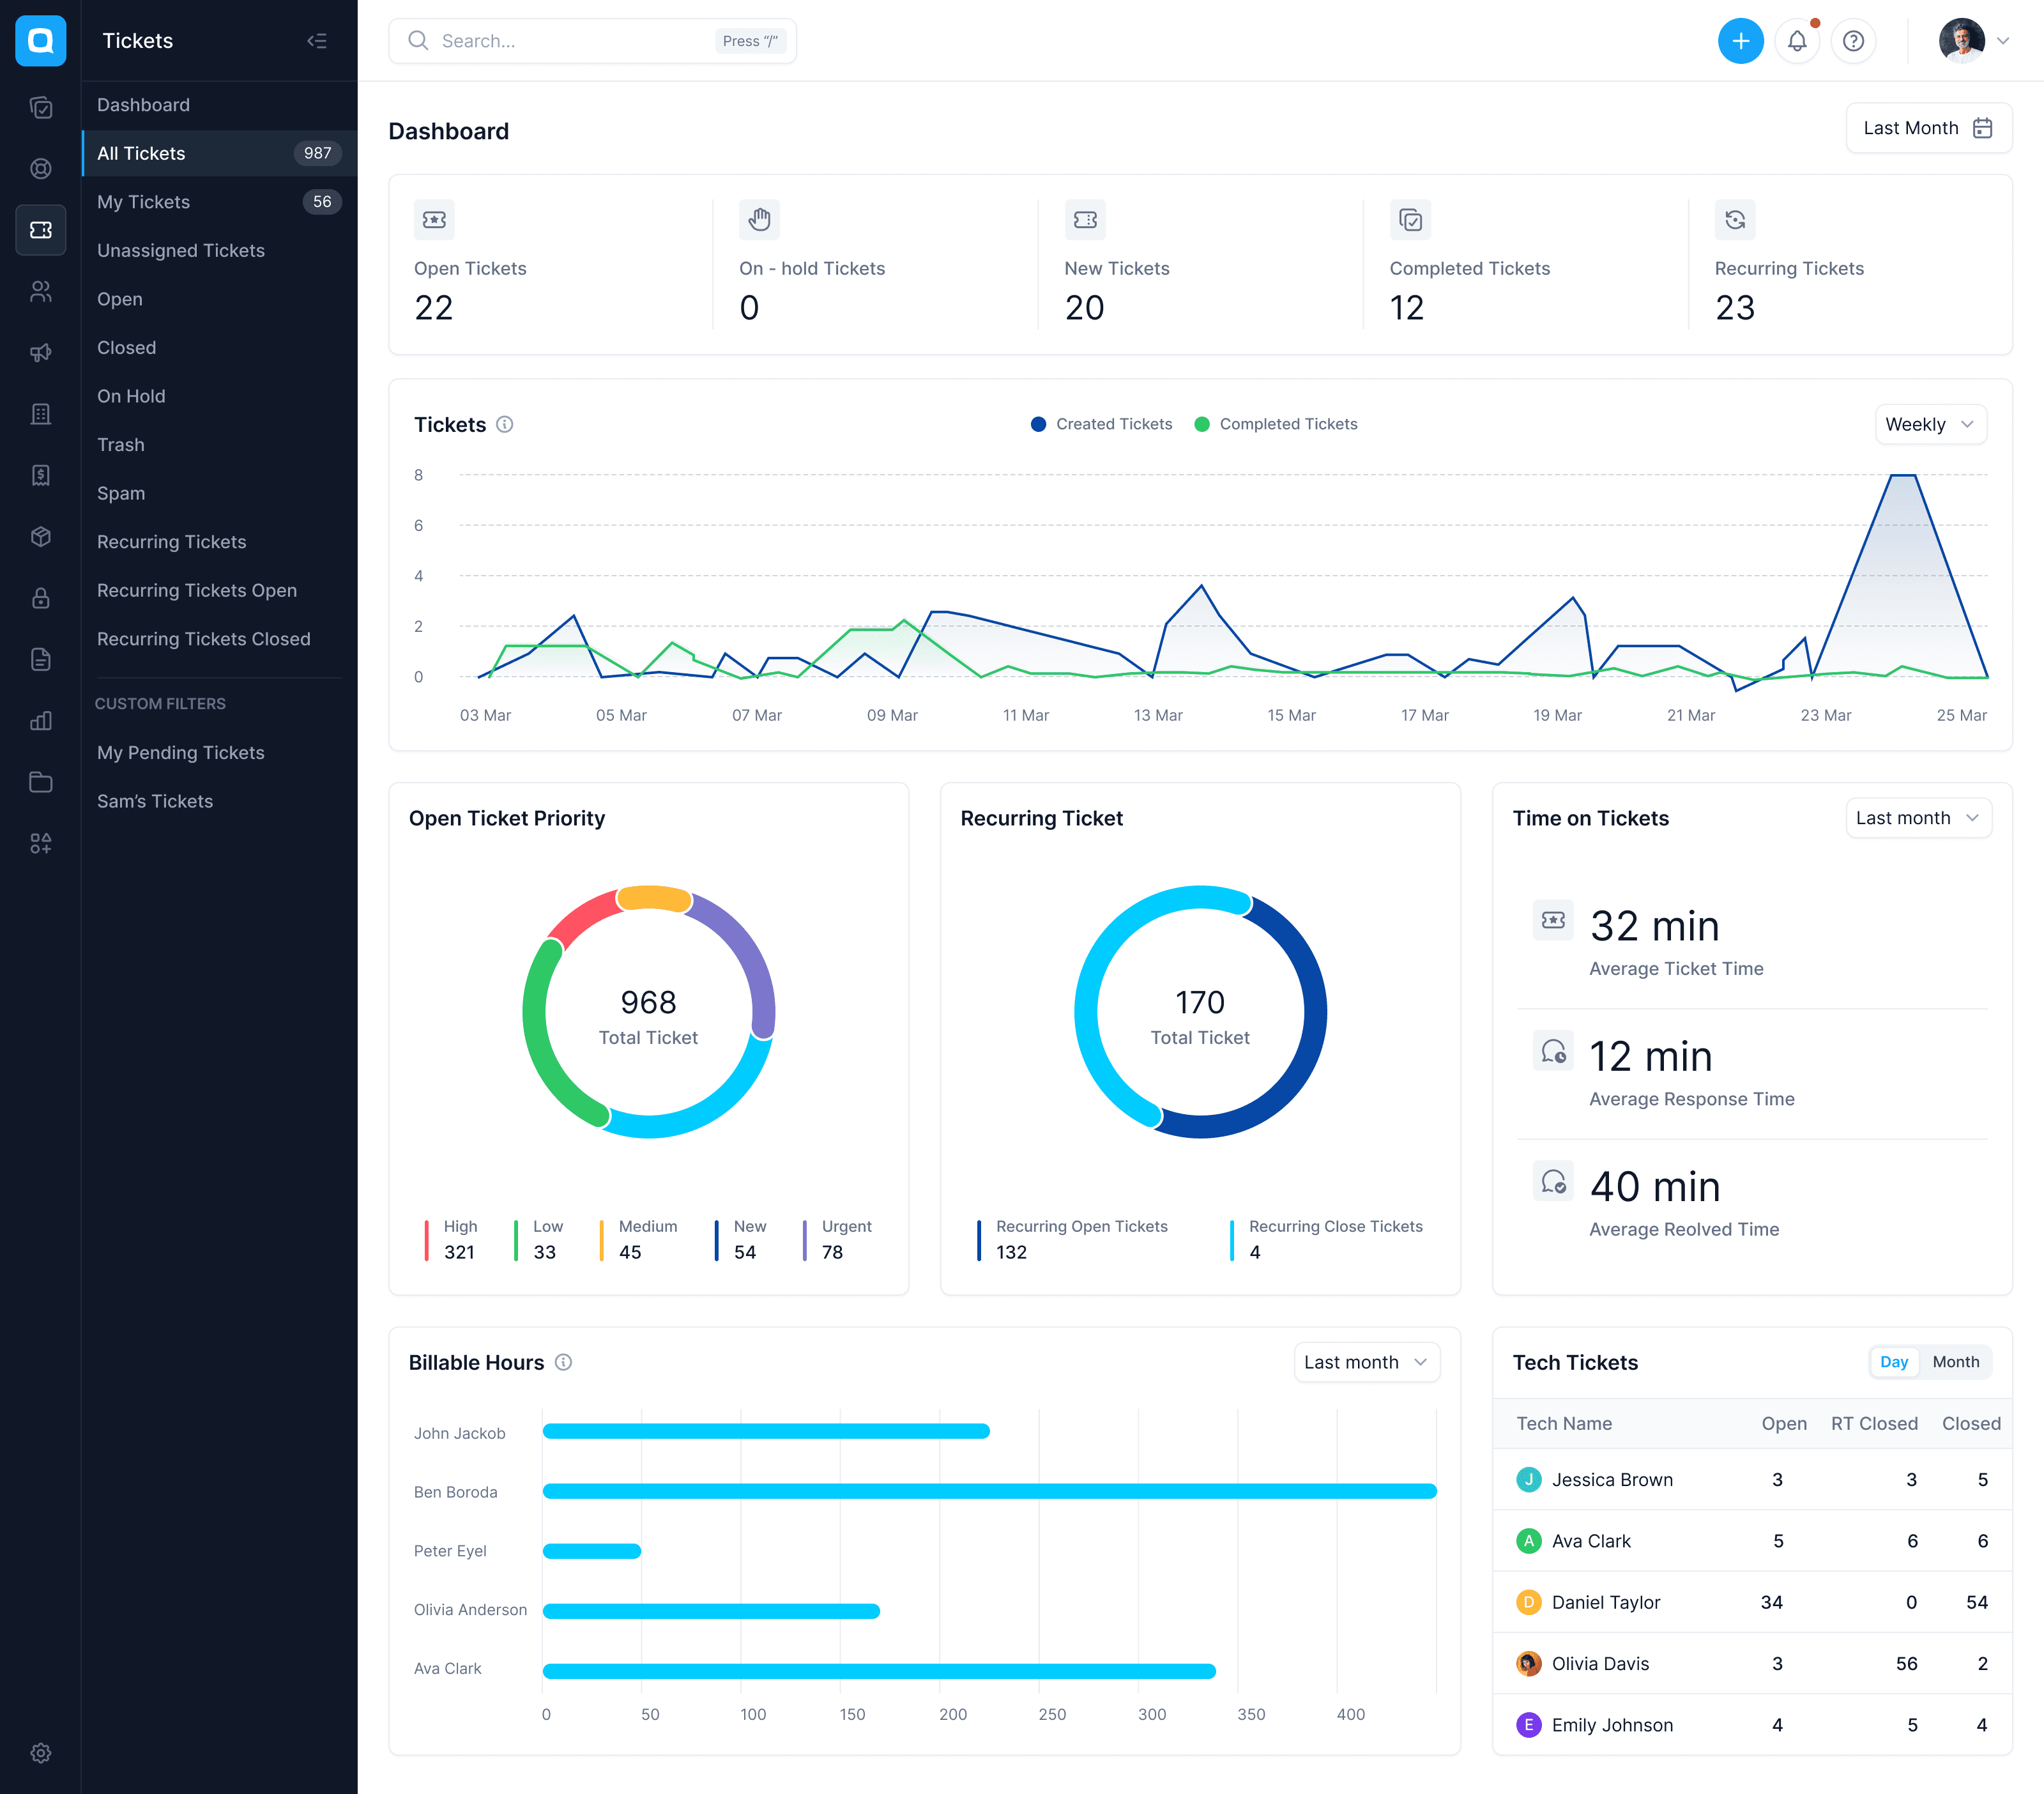Expand the Weekly dropdown on Tickets chart

pos(1930,424)
